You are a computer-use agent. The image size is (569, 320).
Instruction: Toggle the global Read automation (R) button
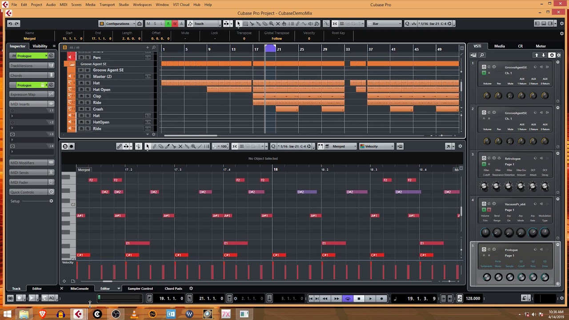(168, 24)
